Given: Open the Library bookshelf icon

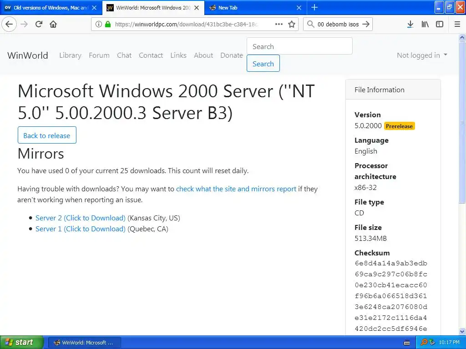Looking at the screenshot, I should click(x=425, y=24).
